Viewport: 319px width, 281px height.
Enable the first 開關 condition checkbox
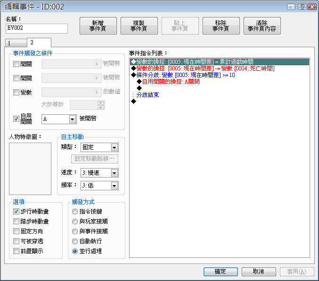tap(16, 64)
